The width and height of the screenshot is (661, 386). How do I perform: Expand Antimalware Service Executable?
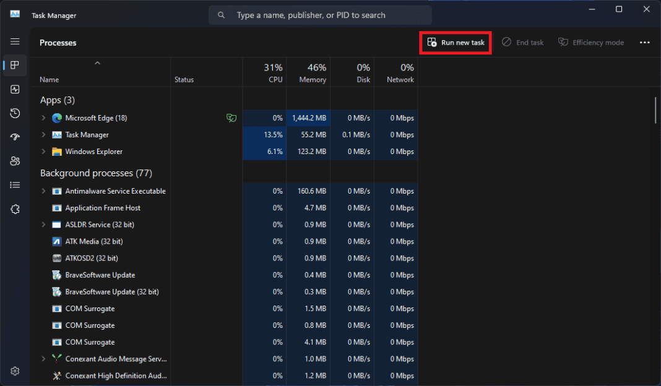(x=43, y=191)
